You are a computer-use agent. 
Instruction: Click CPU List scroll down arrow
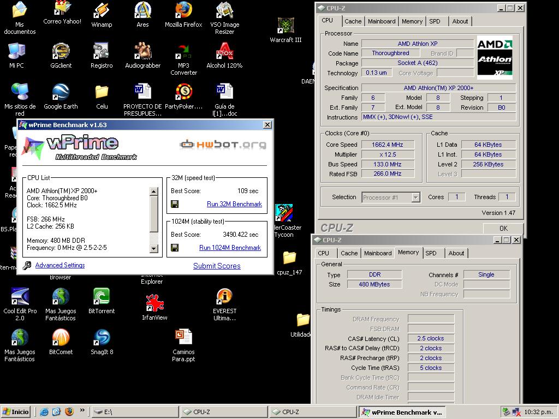click(x=153, y=249)
